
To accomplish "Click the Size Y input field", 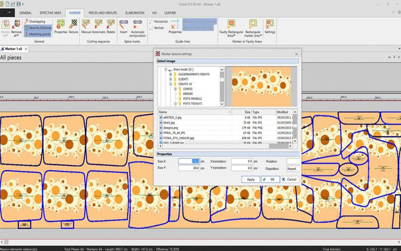I will click(189, 168).
